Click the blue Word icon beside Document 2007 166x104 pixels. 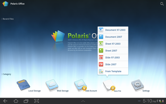101,37
